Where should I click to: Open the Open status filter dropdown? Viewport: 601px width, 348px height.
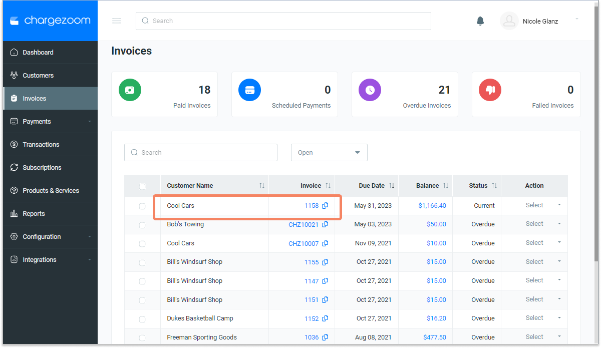329,153
